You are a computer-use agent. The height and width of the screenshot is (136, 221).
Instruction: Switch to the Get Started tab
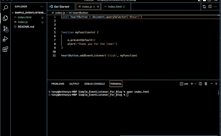[x=61, y=7]
